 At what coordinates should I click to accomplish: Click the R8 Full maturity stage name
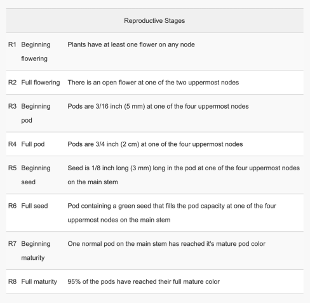click(x=39, y=281)
